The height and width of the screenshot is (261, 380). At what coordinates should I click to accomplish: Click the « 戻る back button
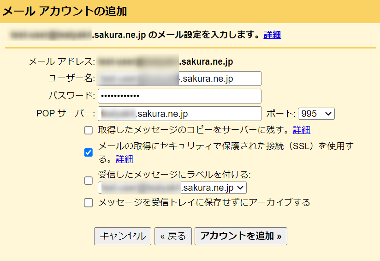[x=173, y=236]
